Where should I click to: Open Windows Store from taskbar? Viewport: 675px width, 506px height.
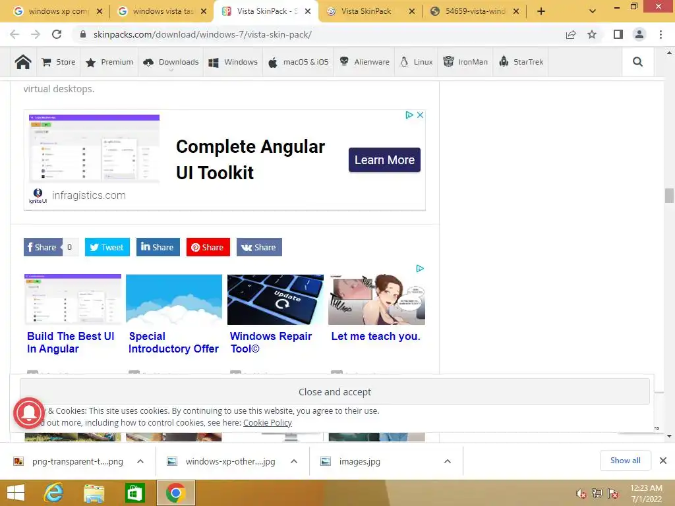point(134,493)
